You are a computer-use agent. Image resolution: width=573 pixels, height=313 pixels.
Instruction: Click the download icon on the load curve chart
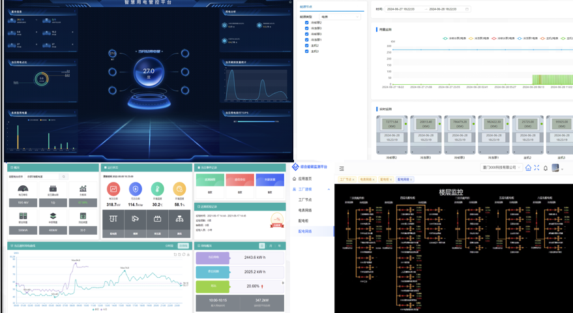tap(188, 254)
